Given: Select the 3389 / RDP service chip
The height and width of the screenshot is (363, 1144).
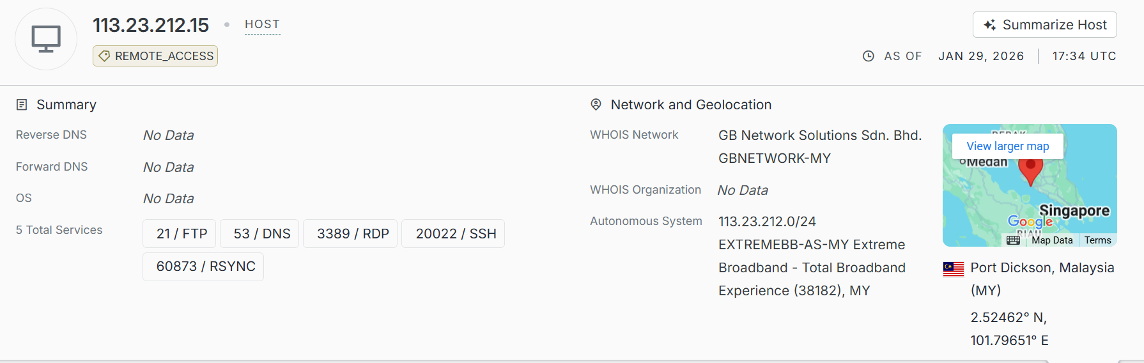Looking at the screenshot, I should (353, 234).
